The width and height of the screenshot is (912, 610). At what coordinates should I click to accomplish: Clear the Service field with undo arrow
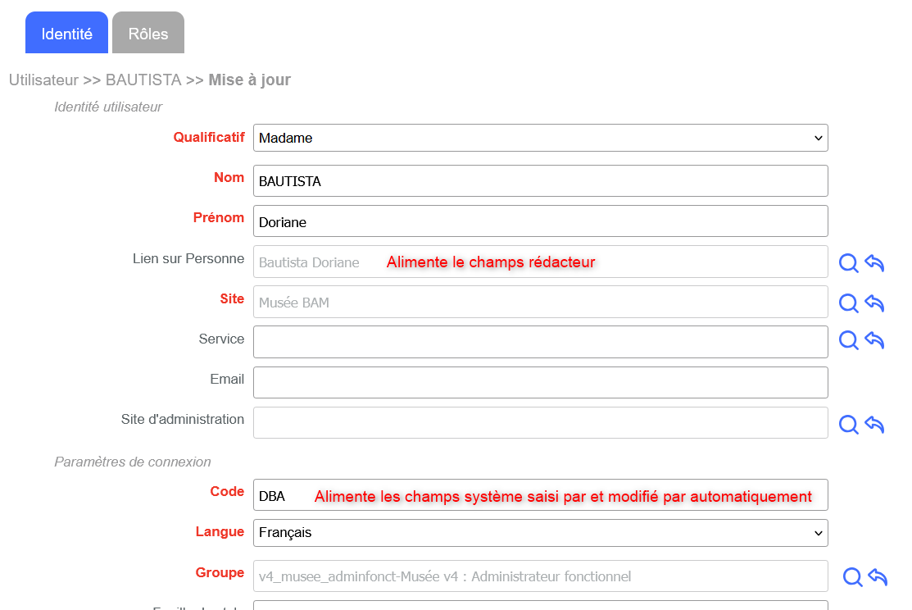pos(874,340)
